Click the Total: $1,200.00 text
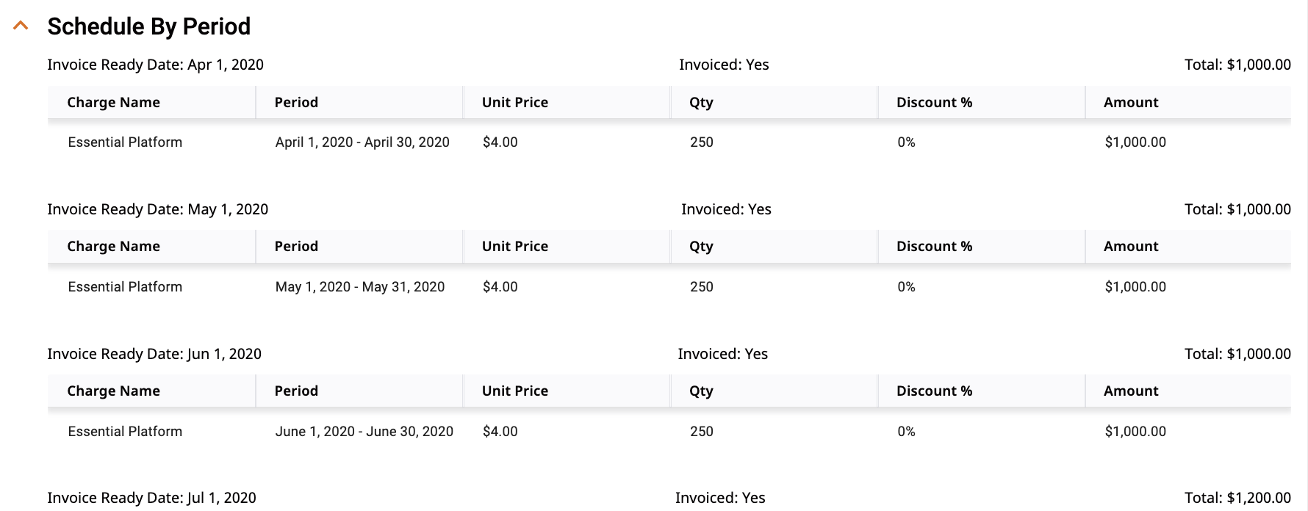Image resolution: width=1308 pixels, height=511 pixels. [1237, 498]
